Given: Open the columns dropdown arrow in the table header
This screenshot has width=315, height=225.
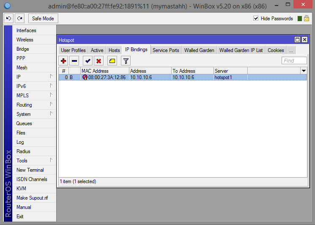Looking at the screenshot, I should 304,71.
